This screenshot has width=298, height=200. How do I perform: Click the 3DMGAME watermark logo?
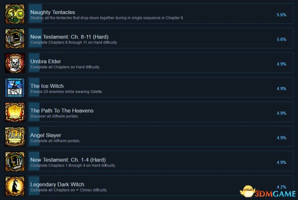point(268,192)
